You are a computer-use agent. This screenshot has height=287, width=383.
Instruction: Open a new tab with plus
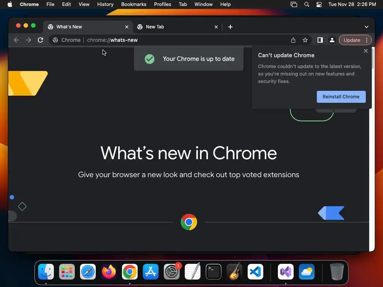[x=230, y=27]
